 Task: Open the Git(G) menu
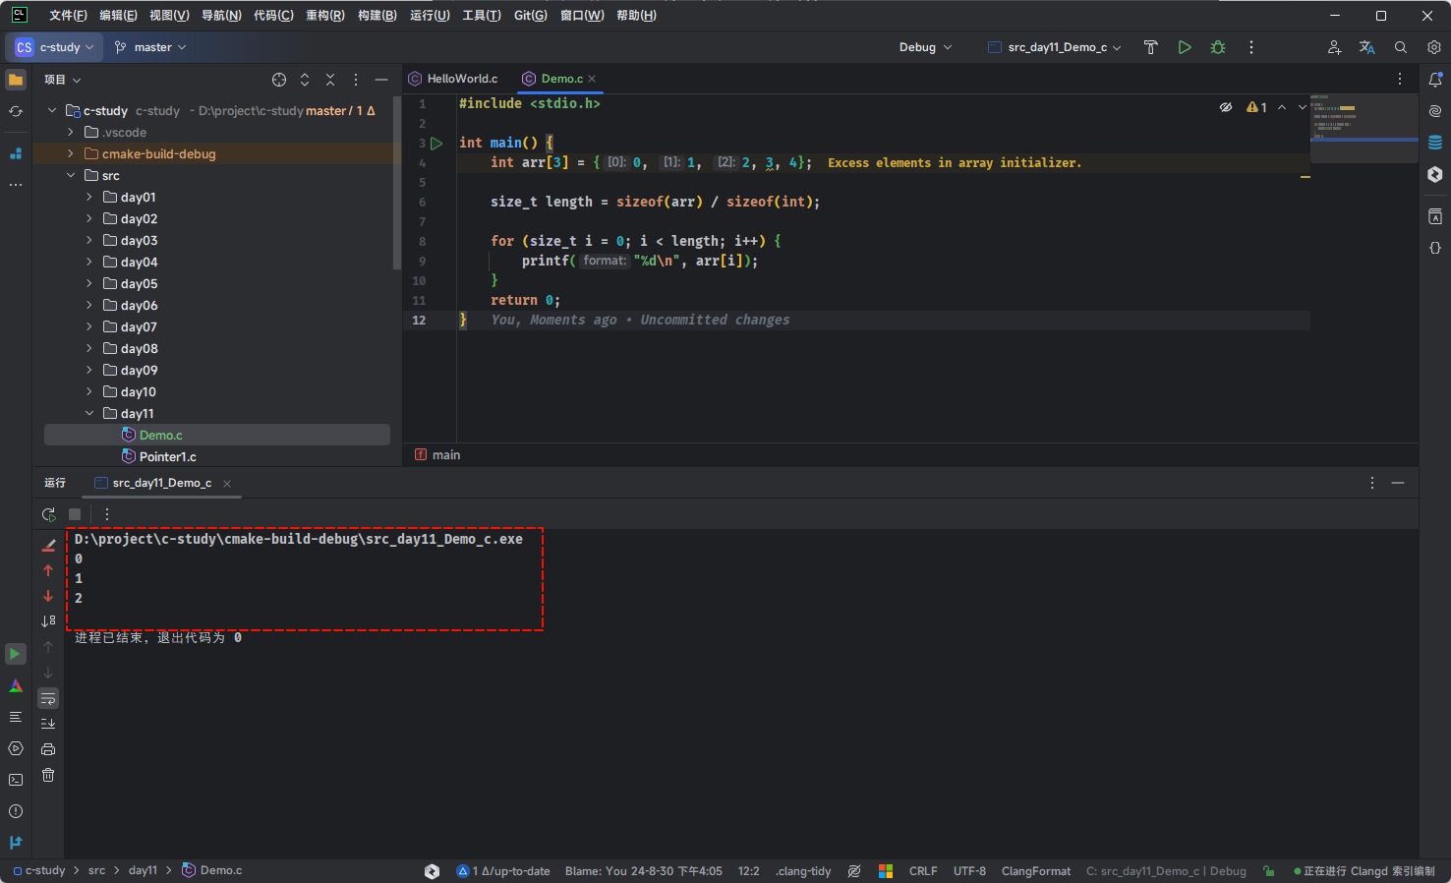530,16
